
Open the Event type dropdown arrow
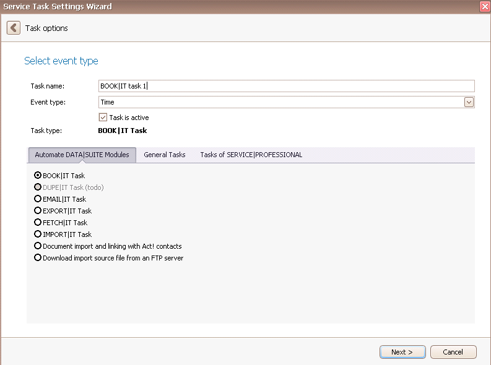[x=469, y=102]
